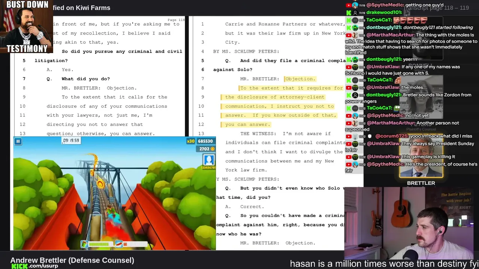The width and height of the screenshot is (479, 269).
Task: Click the x30 score multiplier badge
Action: pyautogui.click(x=191, y=141)
